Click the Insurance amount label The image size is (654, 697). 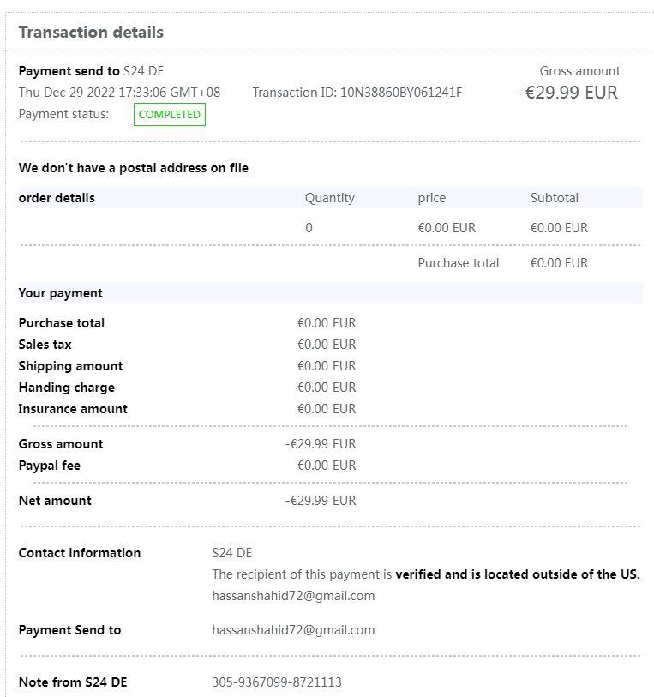pos(73,409)
